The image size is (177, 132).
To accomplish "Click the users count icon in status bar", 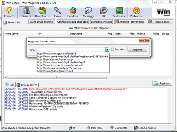I will pos(70,128).
